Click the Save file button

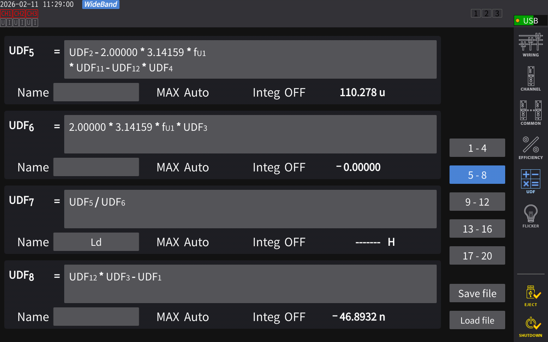click(x=477, y=293)
